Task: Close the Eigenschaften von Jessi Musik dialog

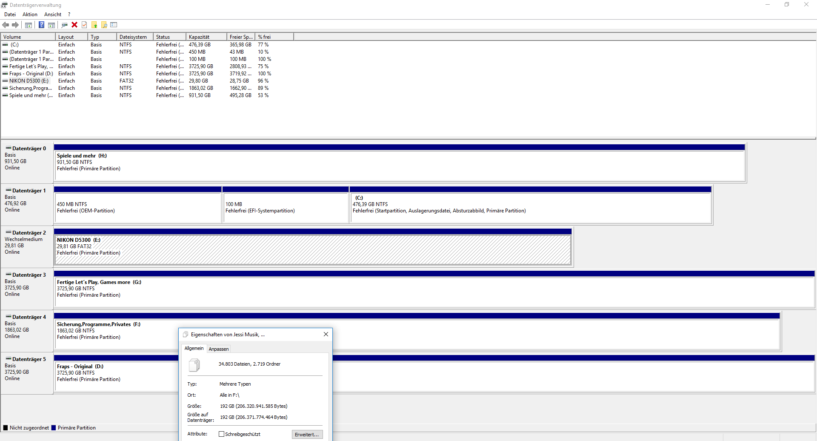Action: [x=326, y=334]
